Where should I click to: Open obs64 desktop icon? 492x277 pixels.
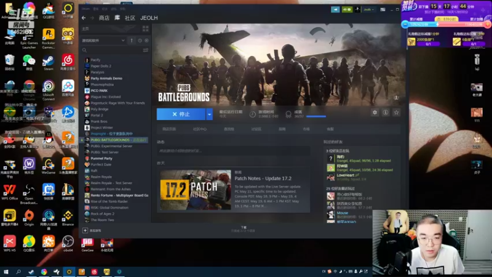tap(68, 244)
